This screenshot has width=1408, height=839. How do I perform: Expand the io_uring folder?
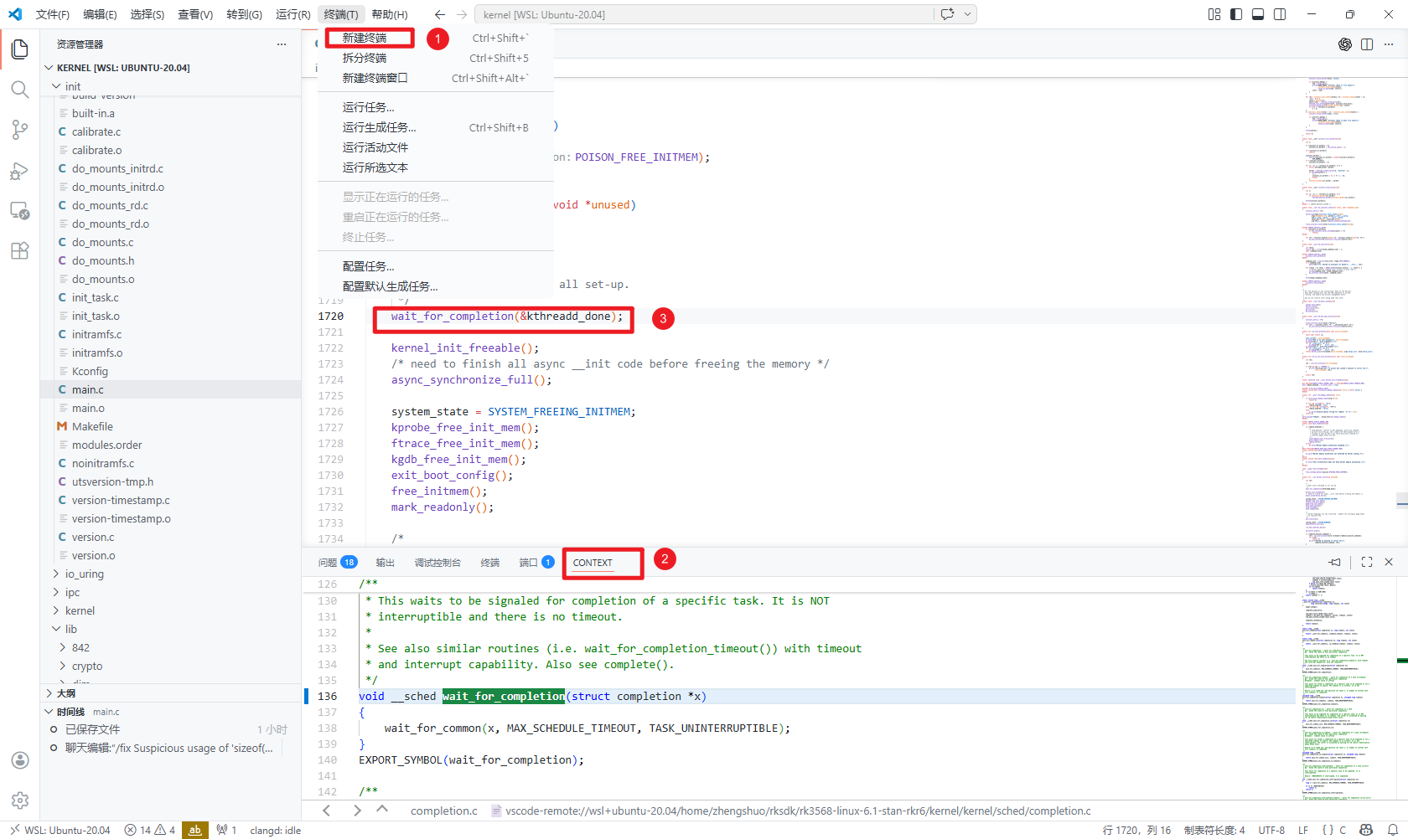(56, 574)
